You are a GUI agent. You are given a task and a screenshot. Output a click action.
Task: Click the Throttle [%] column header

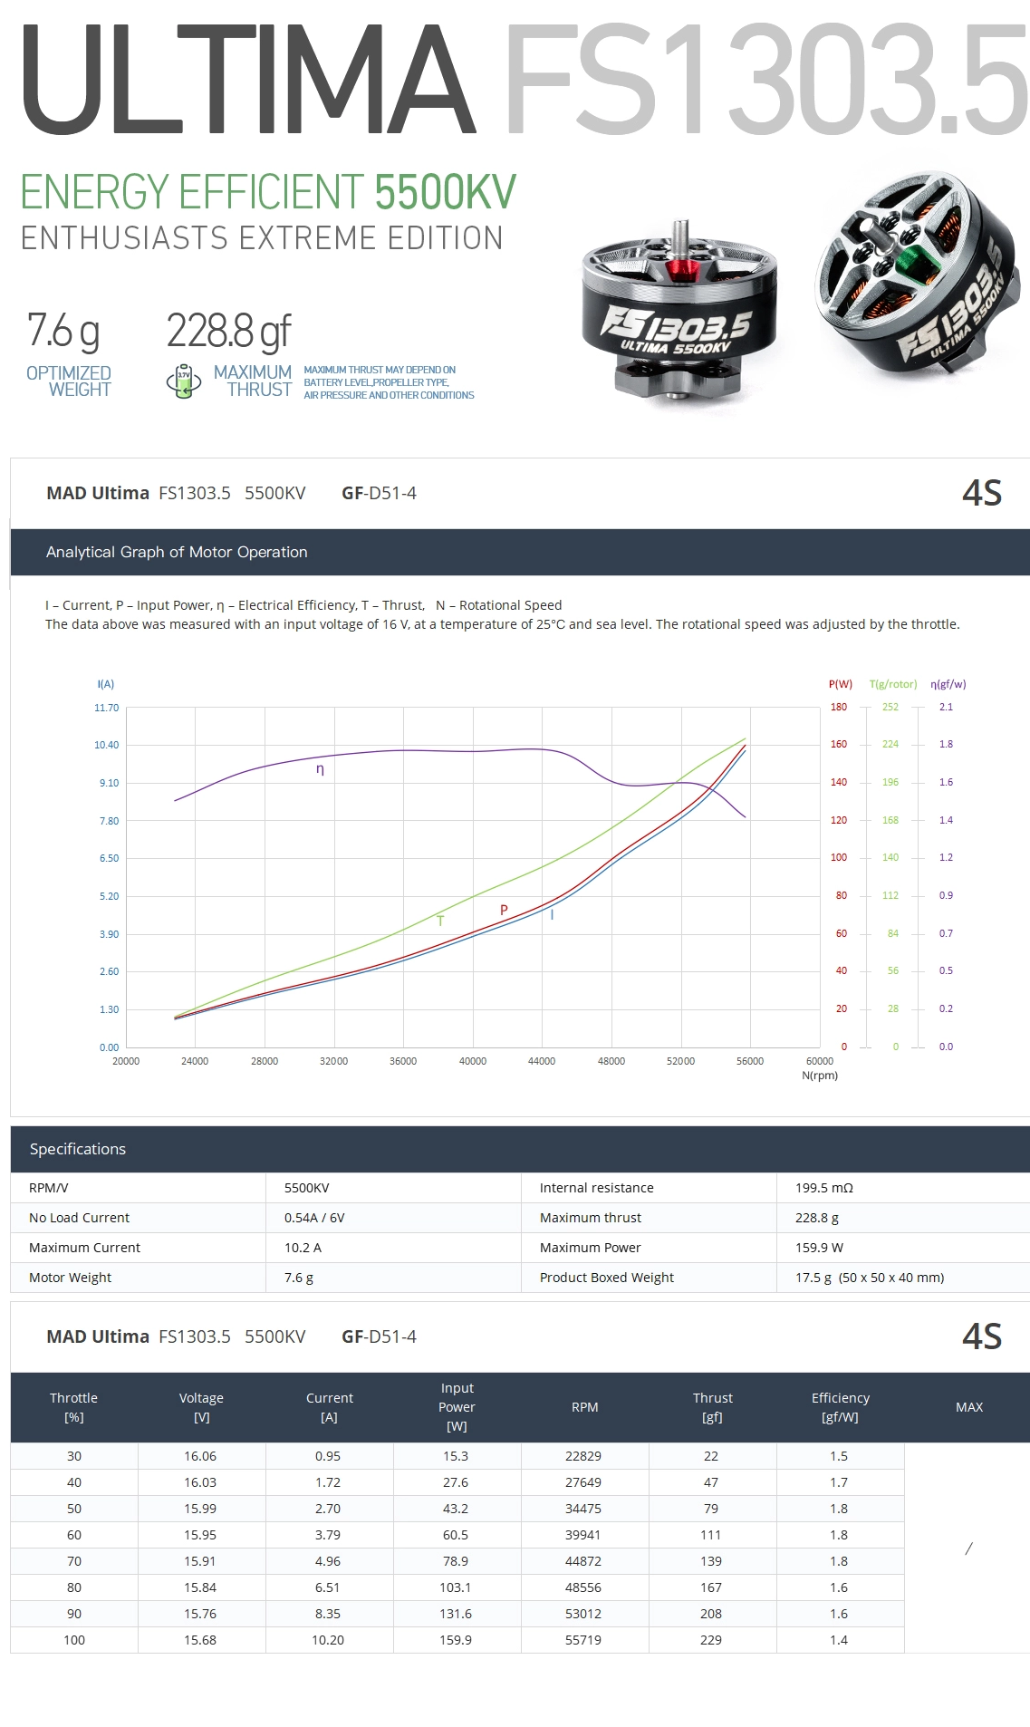click(x=74, y=1407)
